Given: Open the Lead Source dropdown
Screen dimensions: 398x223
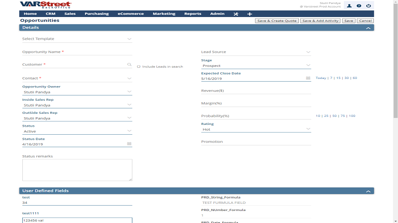Looking at the screenshot, I should tap(256, 52).
